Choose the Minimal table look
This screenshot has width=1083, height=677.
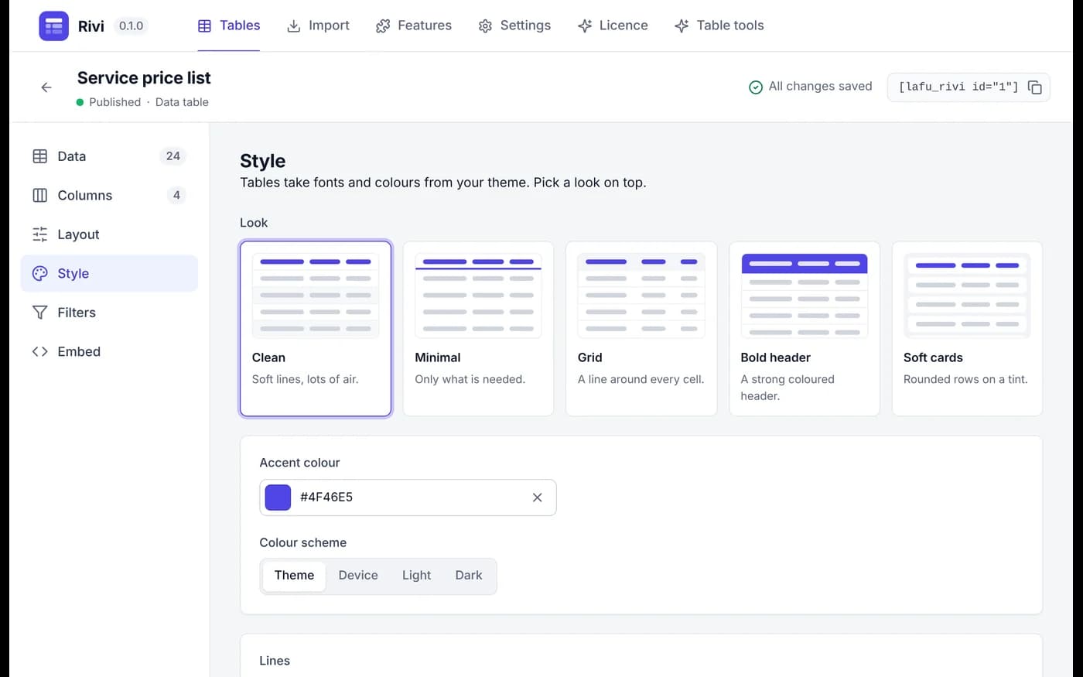[478, 329]
